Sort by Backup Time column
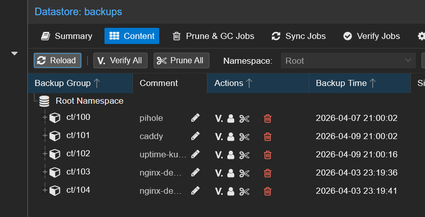 360,83
